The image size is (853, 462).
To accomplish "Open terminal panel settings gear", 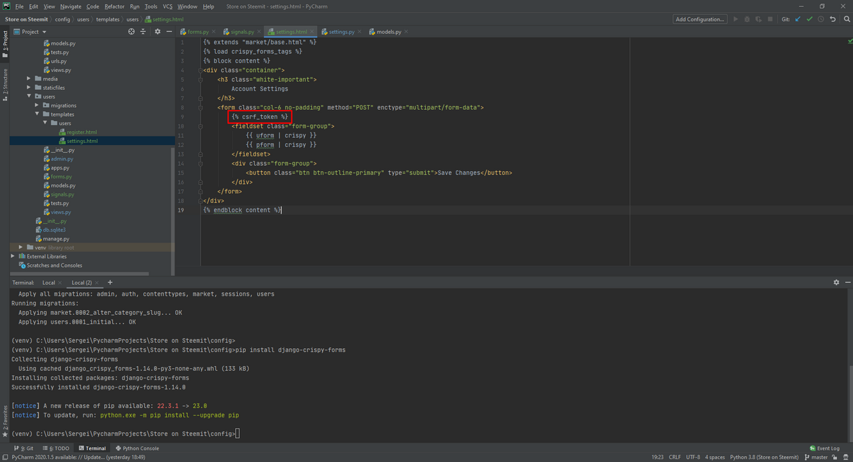I will [x=836, y=282].
